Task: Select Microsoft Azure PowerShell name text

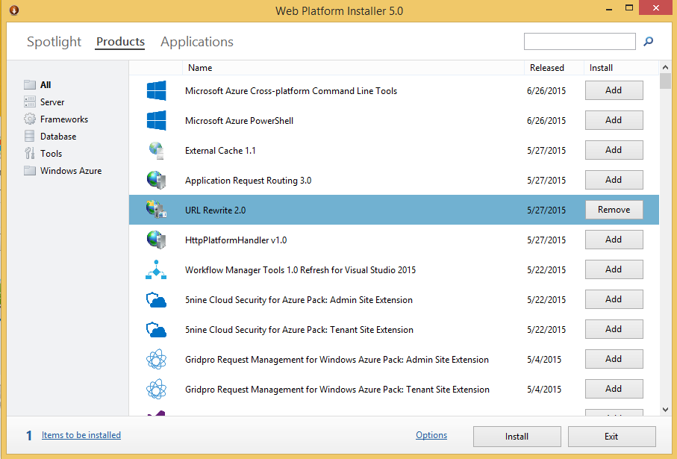Action: pyautogui.click(x=239, y=121)
